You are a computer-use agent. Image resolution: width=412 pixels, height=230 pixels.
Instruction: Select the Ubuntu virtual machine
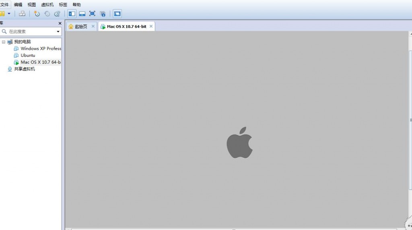28,55
